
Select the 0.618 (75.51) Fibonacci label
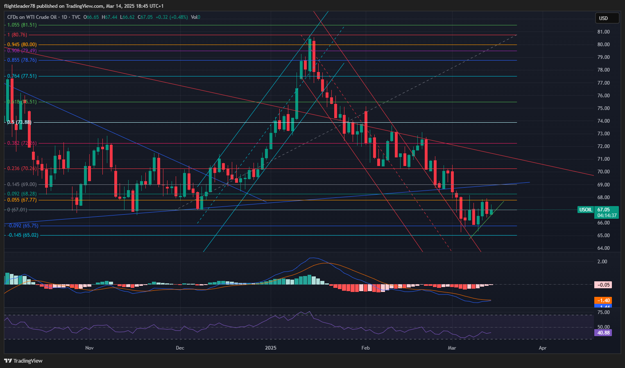click(x=22, y=102)
